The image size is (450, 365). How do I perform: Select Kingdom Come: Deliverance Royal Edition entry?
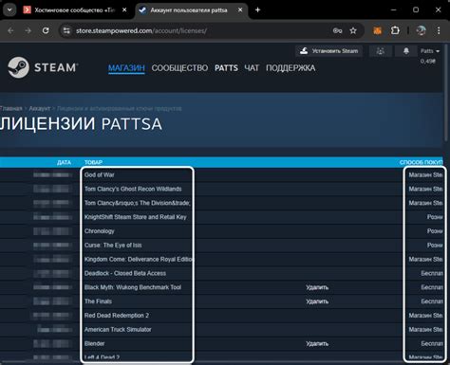(138, 259)
